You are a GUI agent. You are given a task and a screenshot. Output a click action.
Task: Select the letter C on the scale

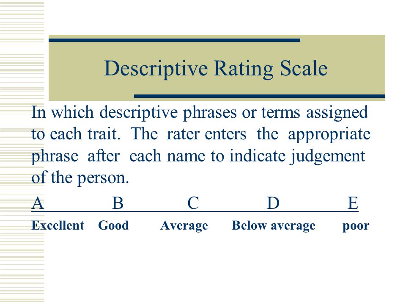click(193, 203)
